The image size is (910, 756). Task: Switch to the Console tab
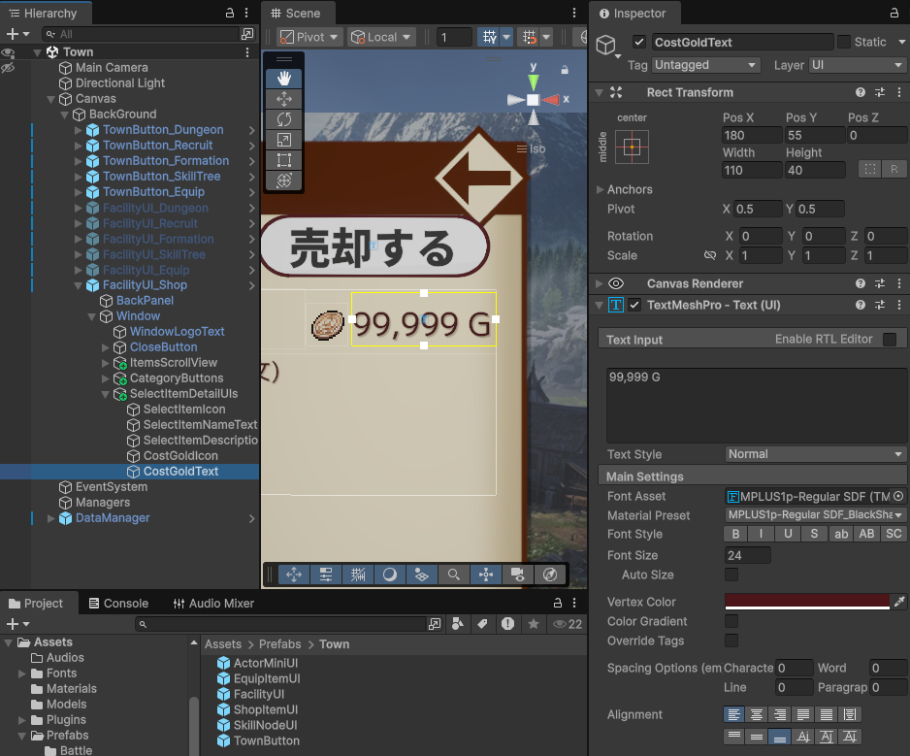[x=118, y=603]
